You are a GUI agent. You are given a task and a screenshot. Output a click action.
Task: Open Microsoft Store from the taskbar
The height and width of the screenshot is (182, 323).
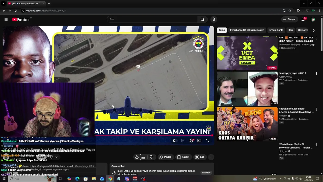point(86,179)
